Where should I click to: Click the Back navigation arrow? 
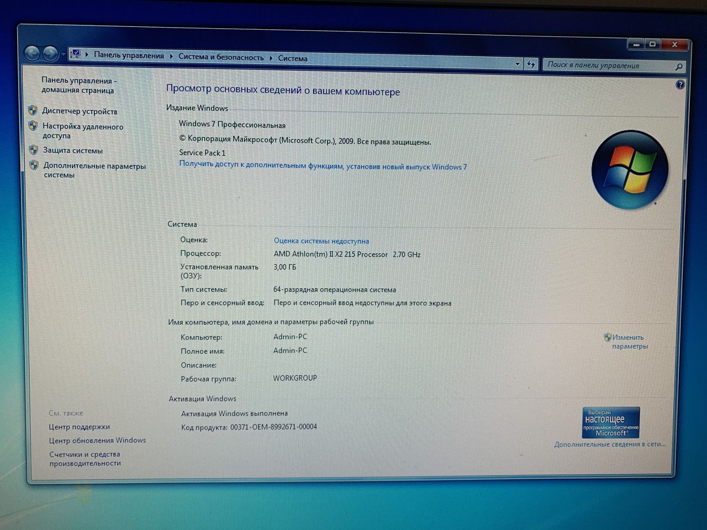[33, 53]
